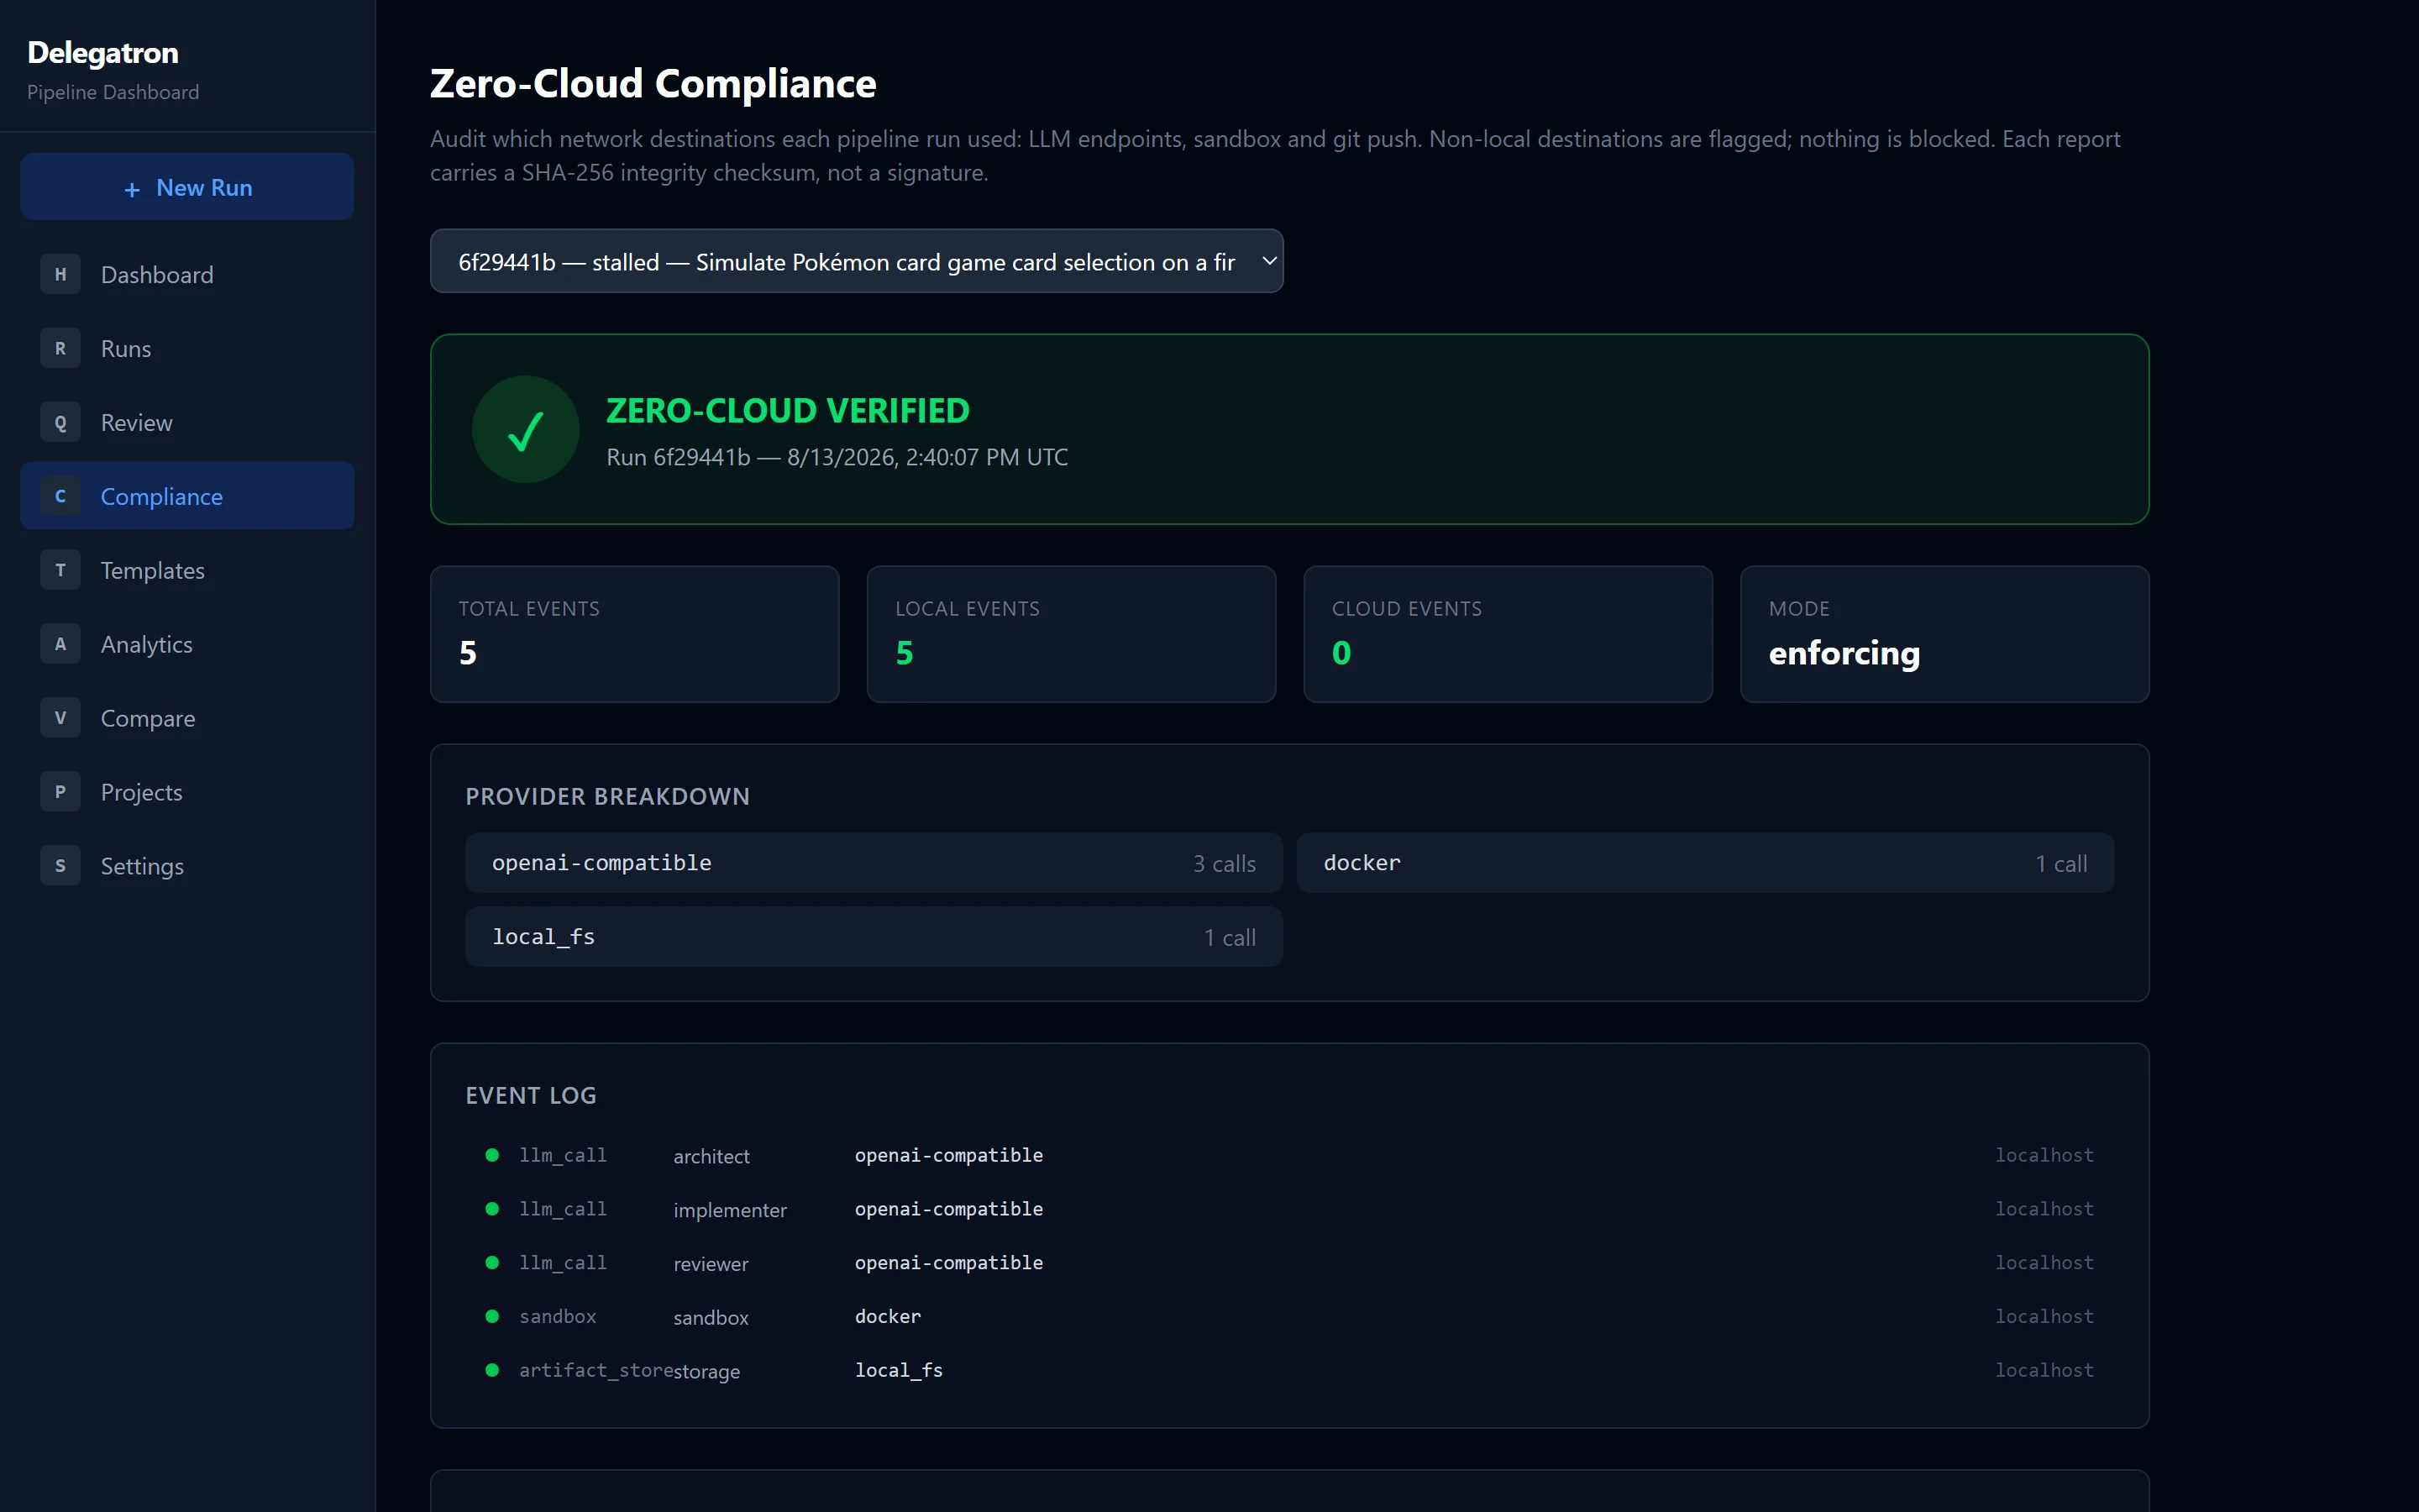Viewport: 2419px width, 1512px height.
Task: Click the Run 6f29441b timestamp line
Action: click(837, 457)
